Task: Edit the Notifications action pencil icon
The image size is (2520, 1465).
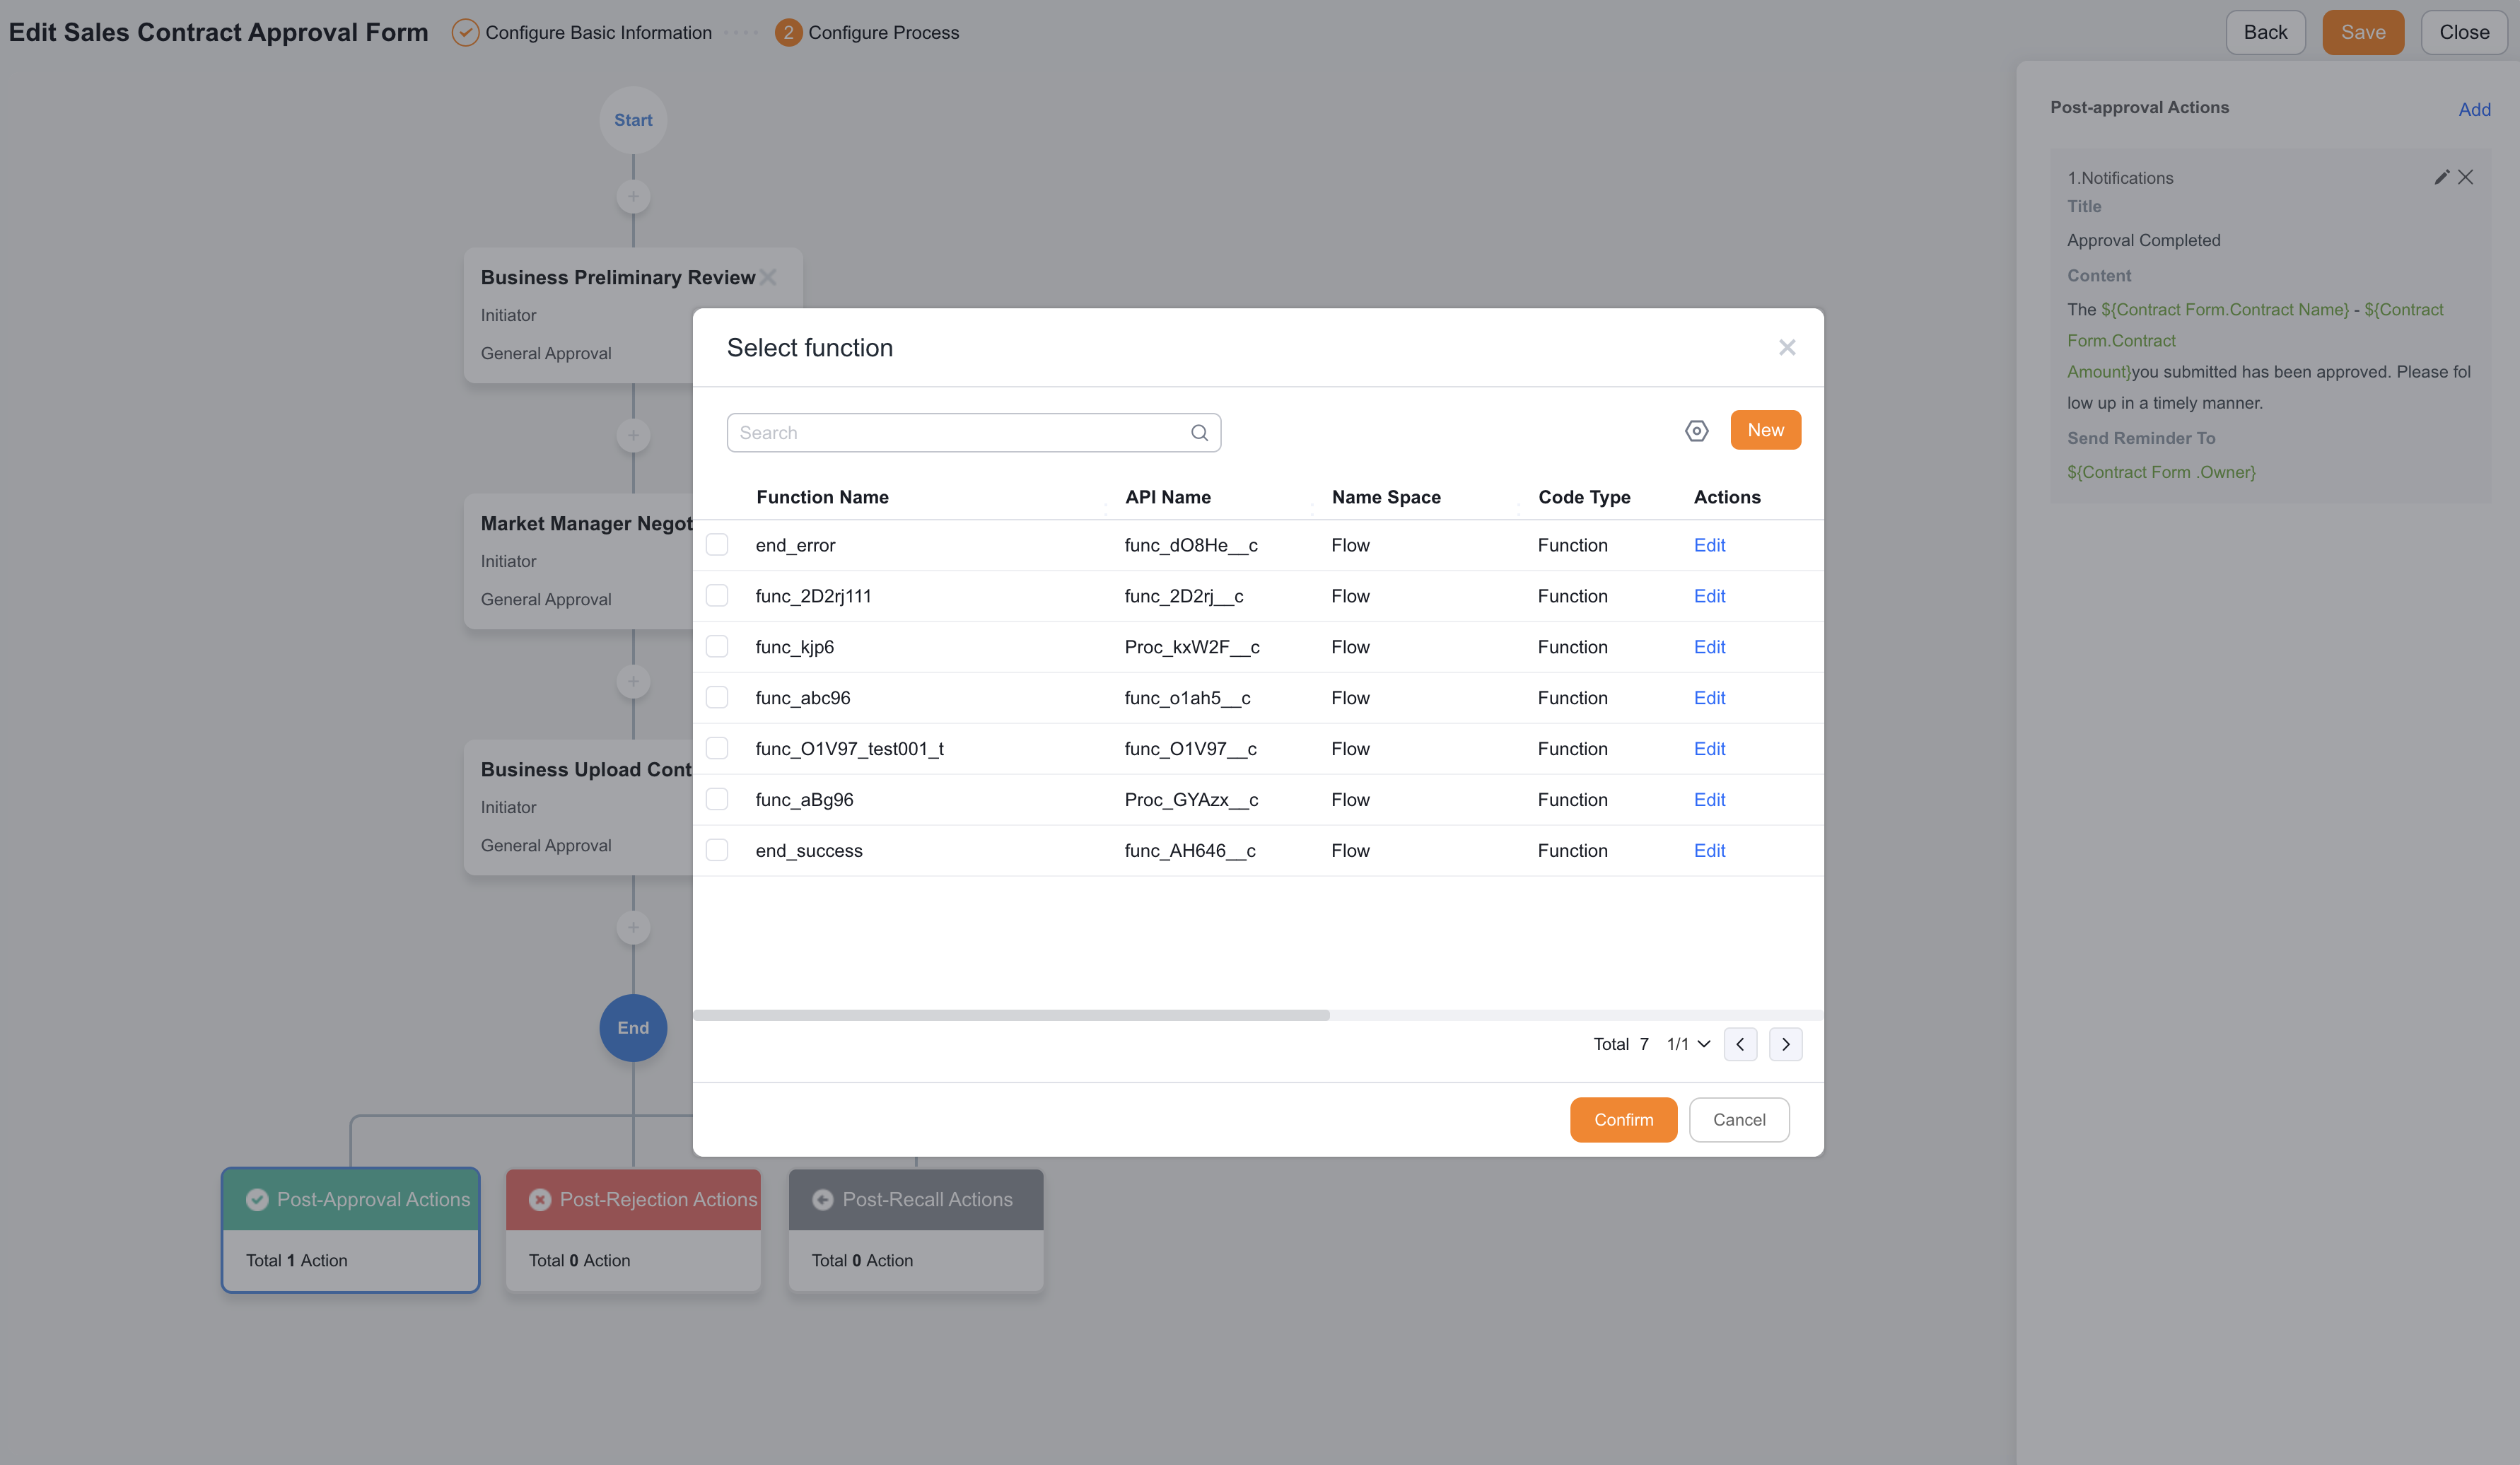Action: (x=2441, y=177)
